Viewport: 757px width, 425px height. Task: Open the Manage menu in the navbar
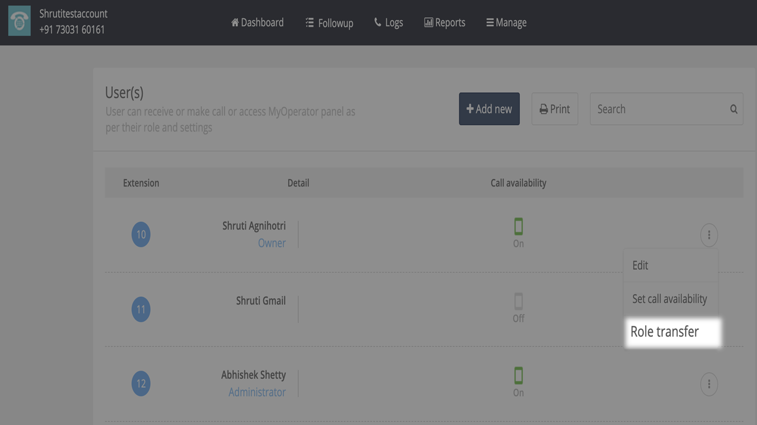506,22
